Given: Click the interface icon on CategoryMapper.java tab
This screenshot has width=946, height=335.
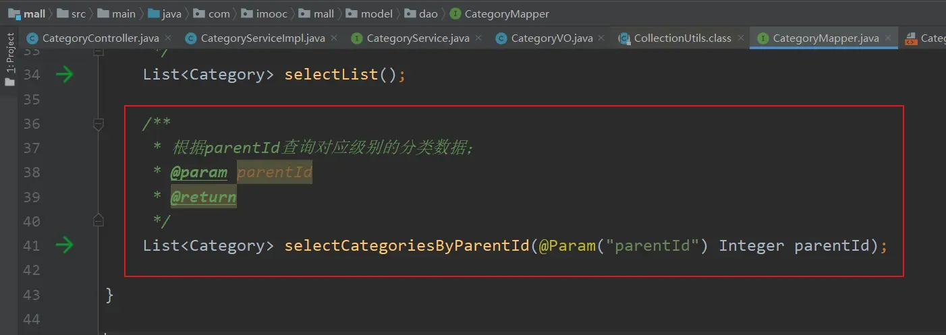Looking at the screenshot, I should pyautogui.click(x=763, y=38).
